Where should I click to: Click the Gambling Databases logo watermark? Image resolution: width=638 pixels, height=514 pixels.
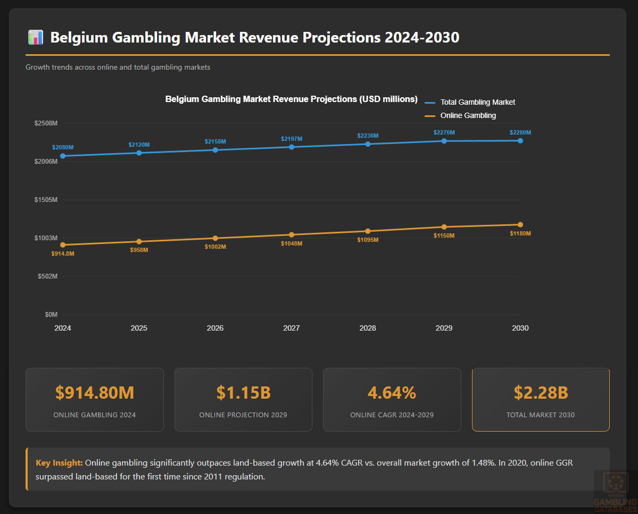pos(615,491)
